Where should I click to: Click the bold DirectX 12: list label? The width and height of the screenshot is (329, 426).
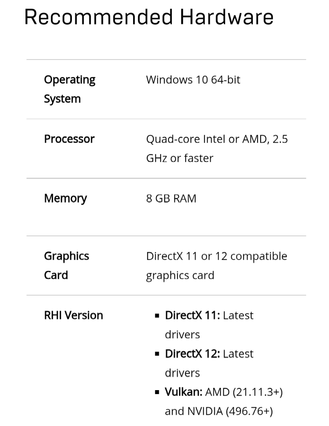click(192, 354)
